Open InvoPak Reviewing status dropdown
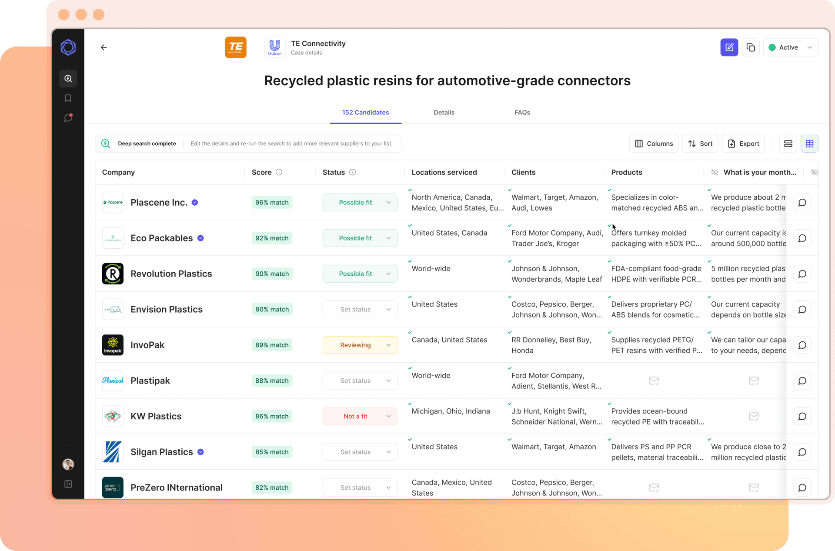Viewport: 835px width, 551px height. click(360, 345)
